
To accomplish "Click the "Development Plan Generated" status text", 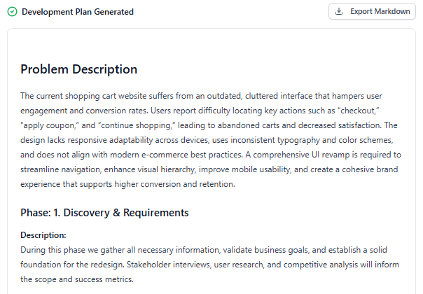I will (78, 12).
